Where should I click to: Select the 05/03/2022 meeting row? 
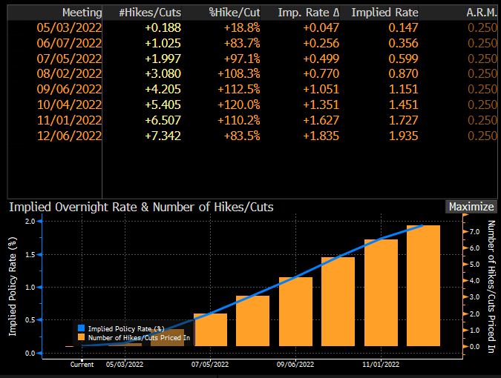(x=72, y=27)
